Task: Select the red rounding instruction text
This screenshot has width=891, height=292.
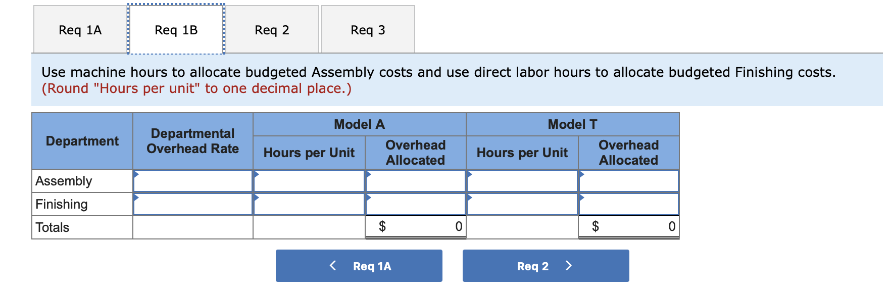Action: (196, 88)
